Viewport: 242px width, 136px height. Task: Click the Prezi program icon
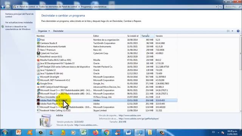click(38, 40)
